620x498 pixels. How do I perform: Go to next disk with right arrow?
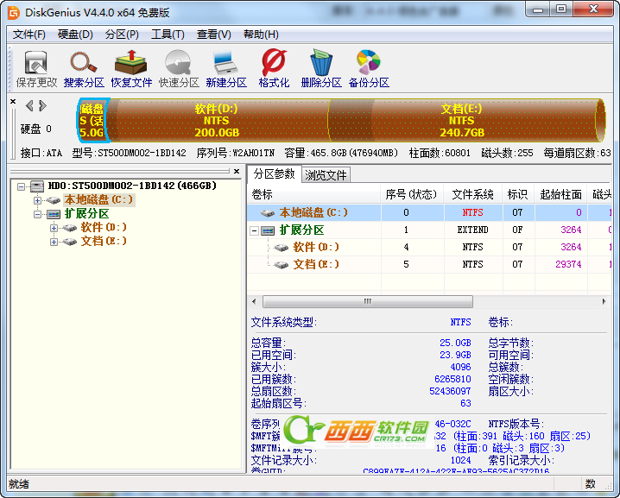42,106
